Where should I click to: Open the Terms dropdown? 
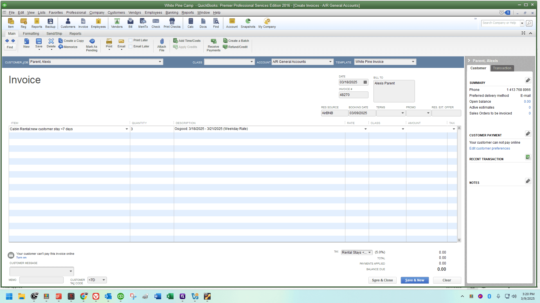coord(402,113)
